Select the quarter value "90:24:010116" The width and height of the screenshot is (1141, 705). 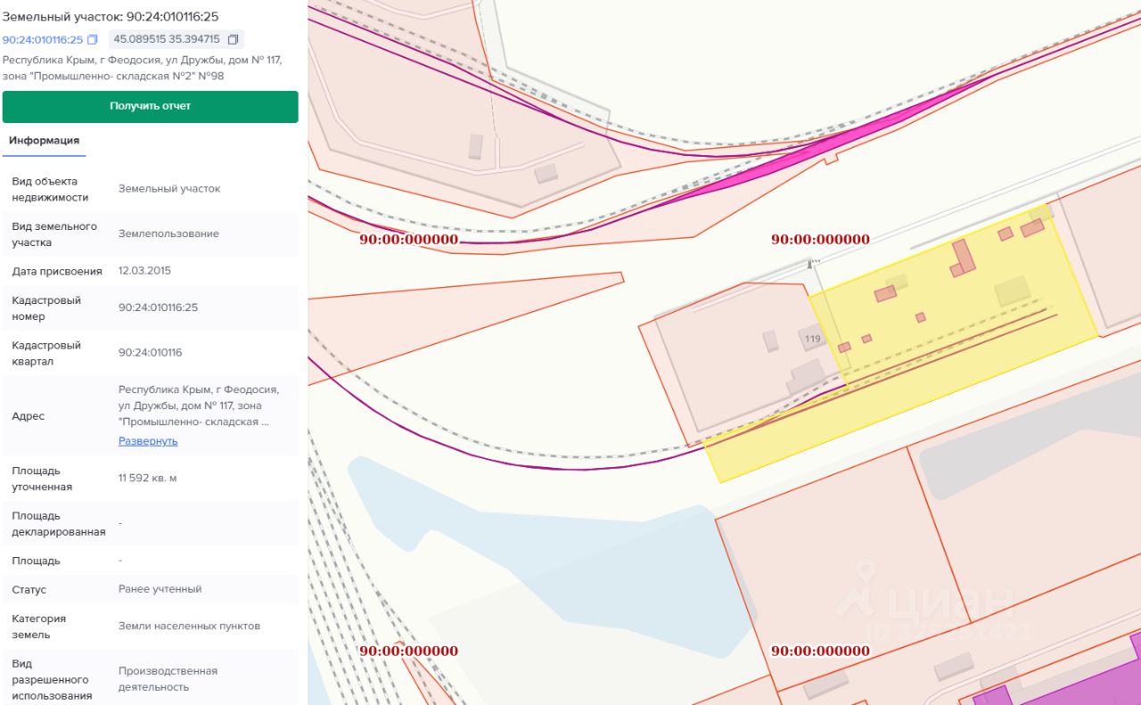[x=150, y=353]
